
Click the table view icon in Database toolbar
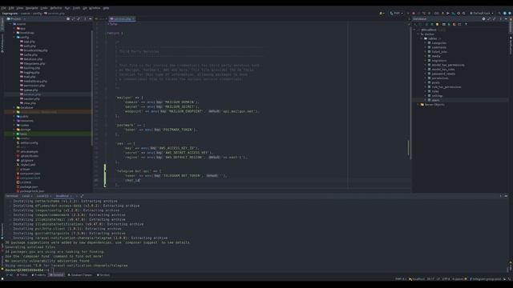pyautogui.click(x=443, y=24)
